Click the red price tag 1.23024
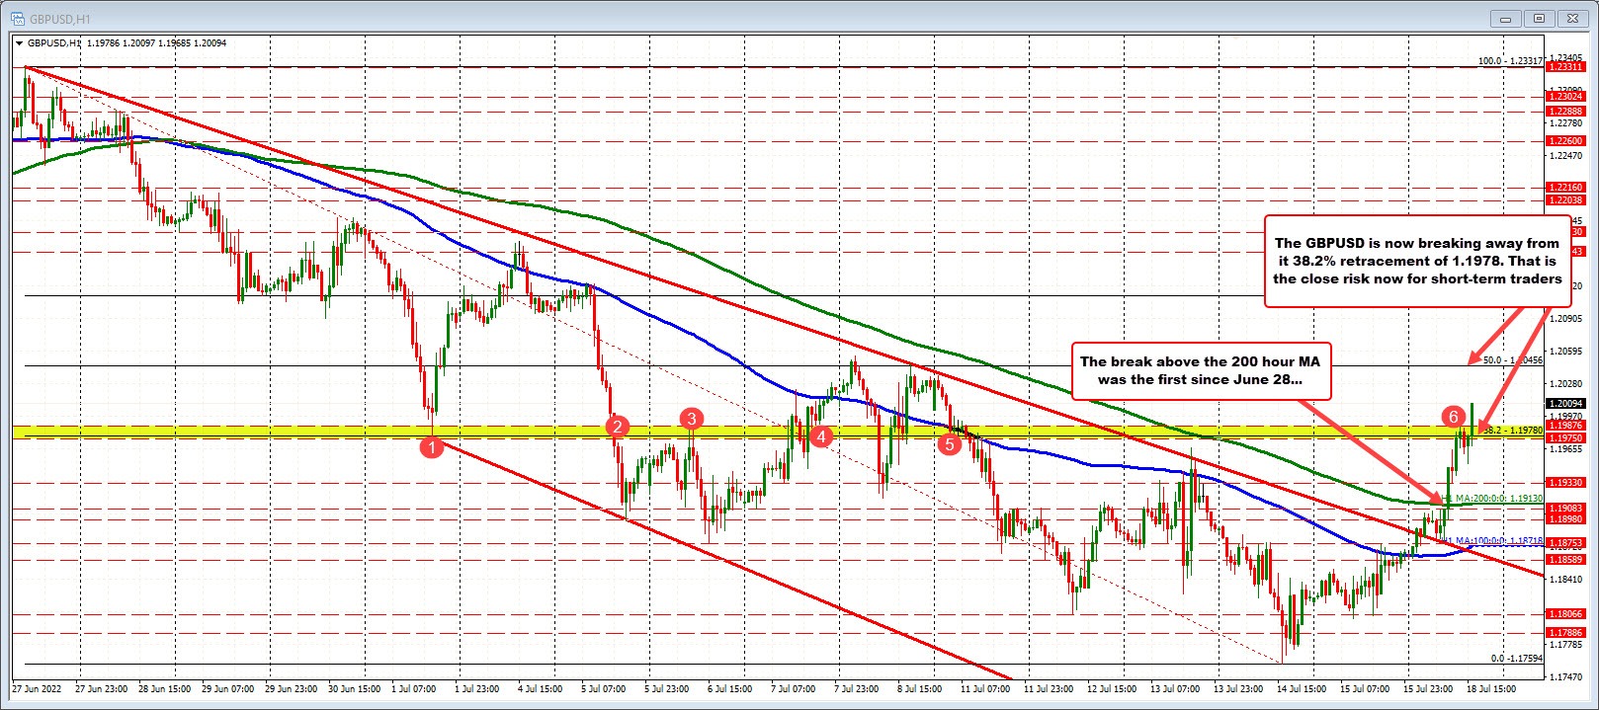1599x710 pixels. 1565,97
